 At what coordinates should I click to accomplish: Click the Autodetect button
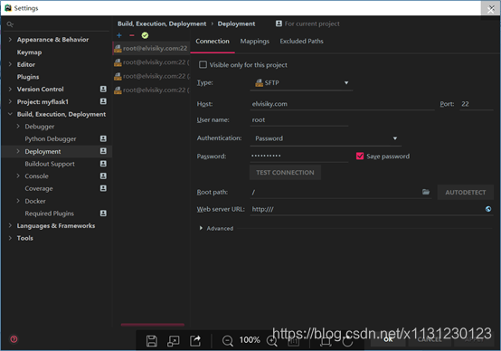[x=465, y=193]
